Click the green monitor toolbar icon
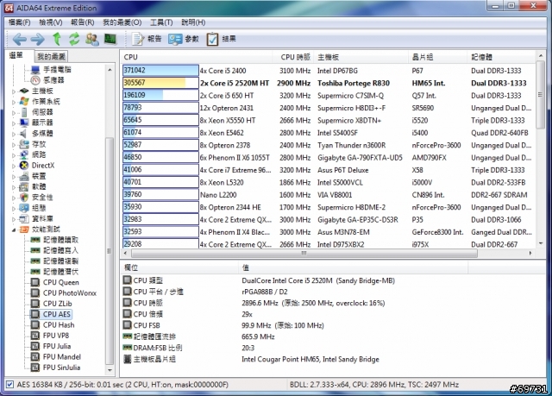The width and height of the screenshot is (552, 396). (110, 39)
